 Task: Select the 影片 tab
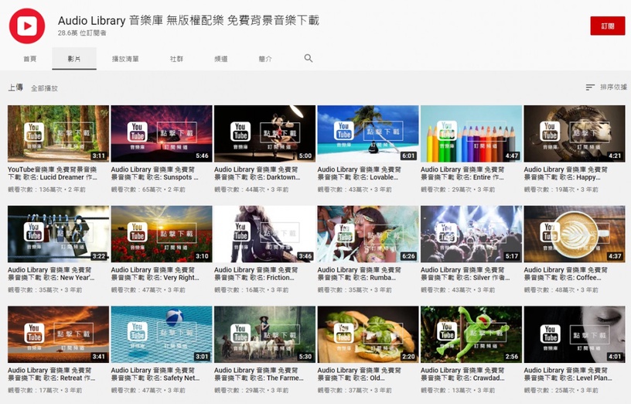click(74, 59)
